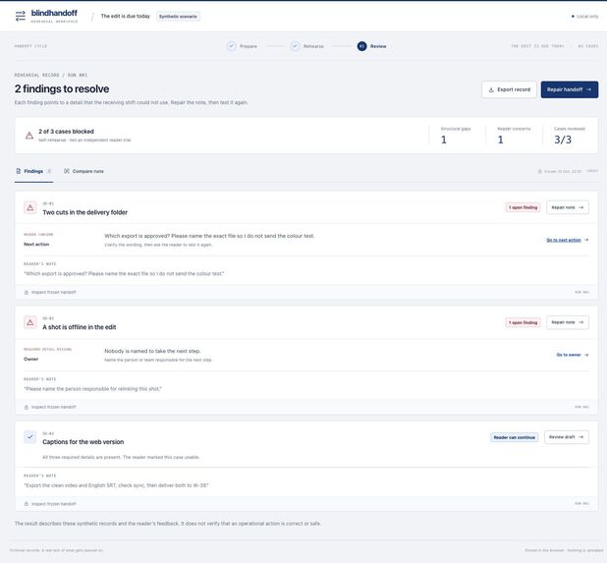Open 'Captions for the web version' title
This screenshot has height=563, width=607.
[x=83, y=442]
